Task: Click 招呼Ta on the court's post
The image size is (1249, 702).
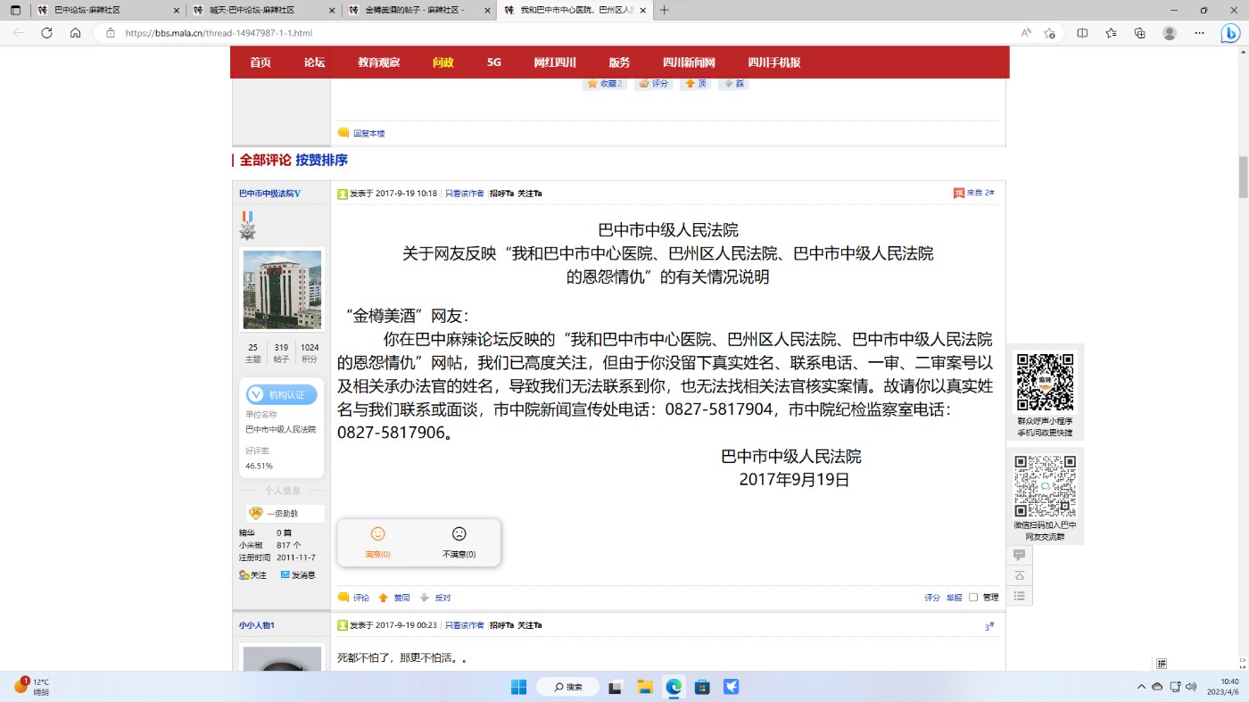Action: tap(501, 194)
